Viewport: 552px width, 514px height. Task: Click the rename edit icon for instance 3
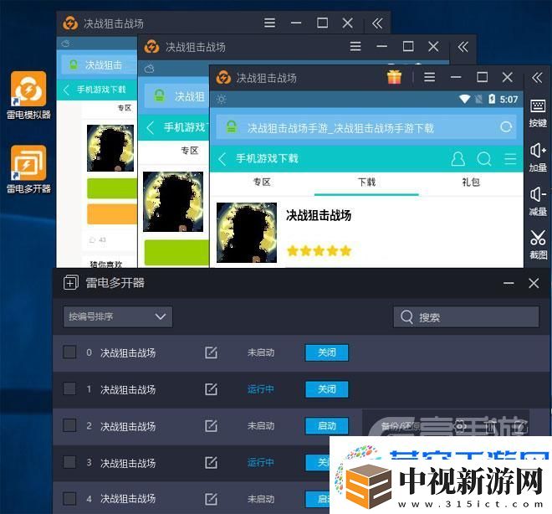[211, 462]
